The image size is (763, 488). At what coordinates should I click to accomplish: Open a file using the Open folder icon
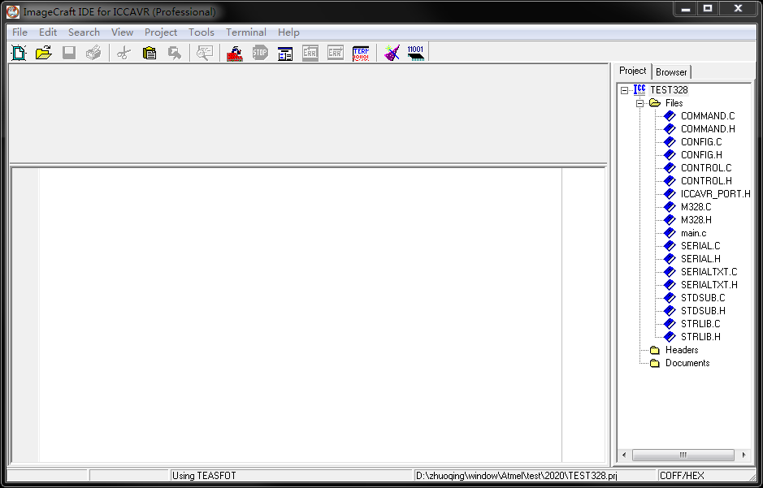pos(44,52)
